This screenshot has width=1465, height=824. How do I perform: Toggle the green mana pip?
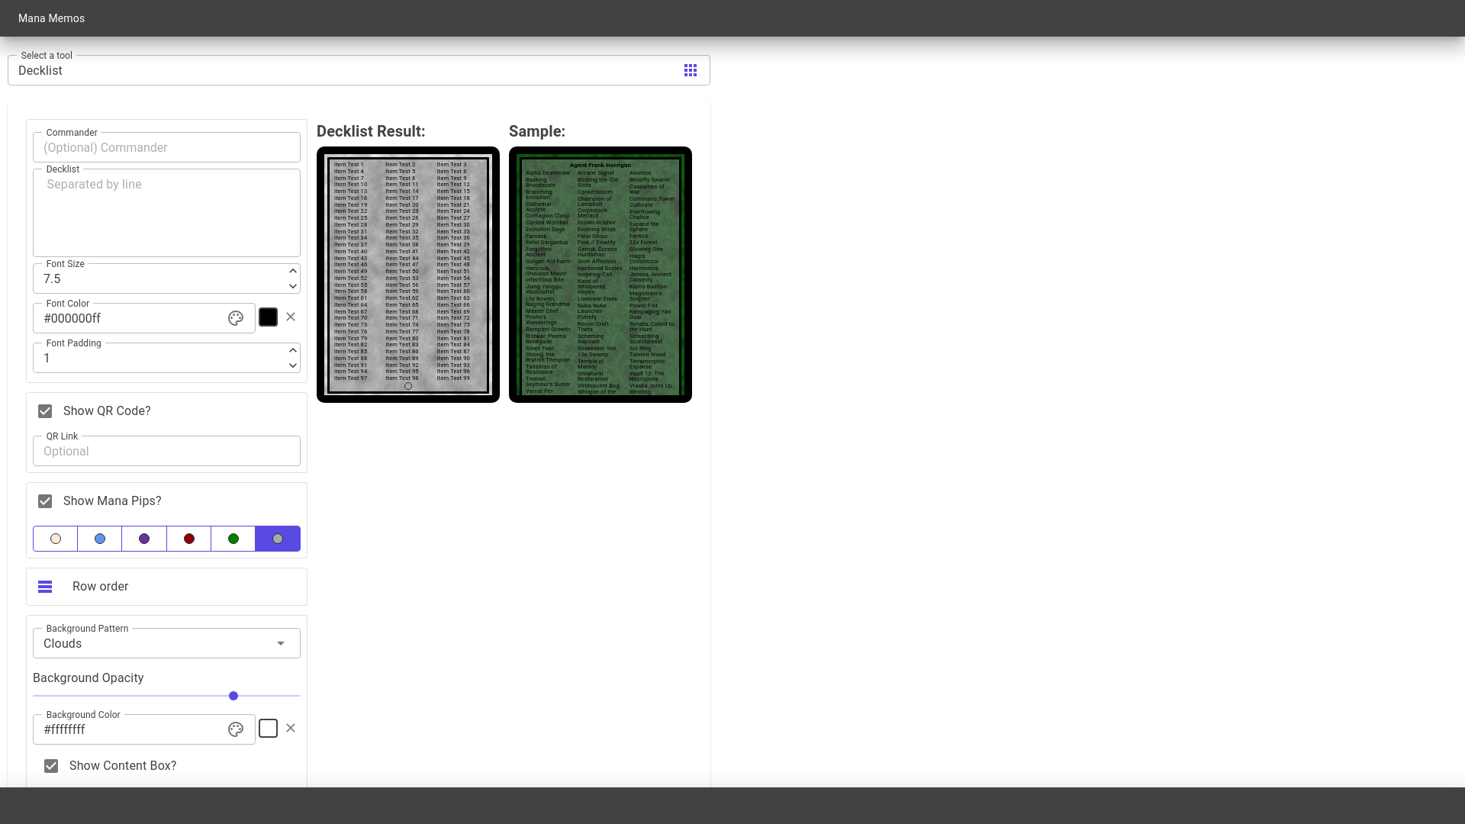(x=233, y=539)
